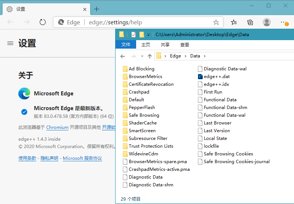The width and height of the screenshot is (294, 204).
Task: Select the Local State file
Action: pos(212,138)
